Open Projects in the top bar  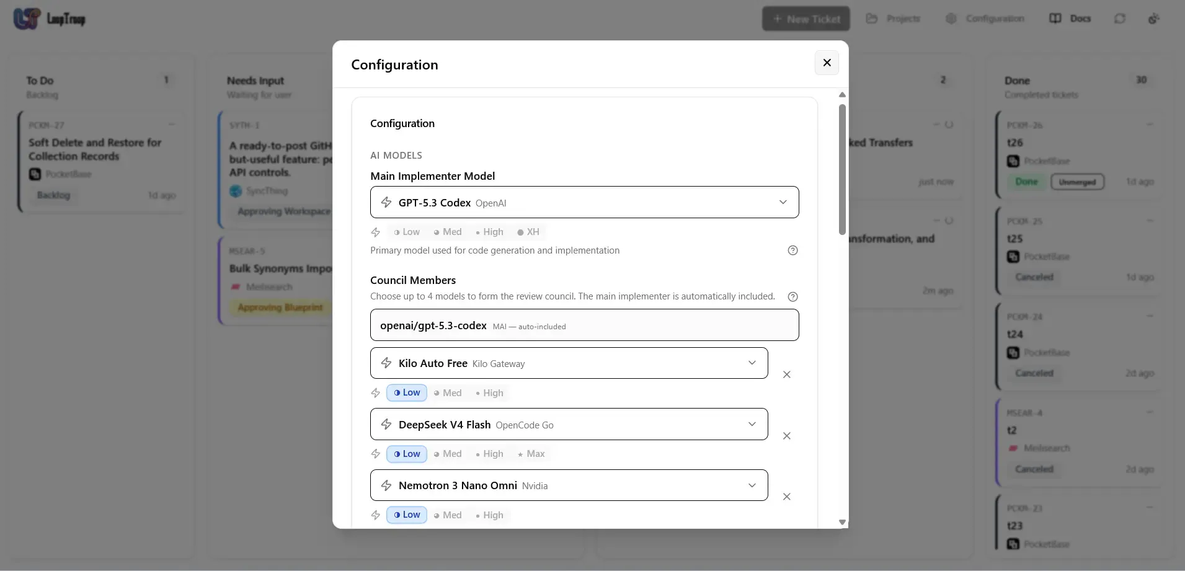pos(893,19)
